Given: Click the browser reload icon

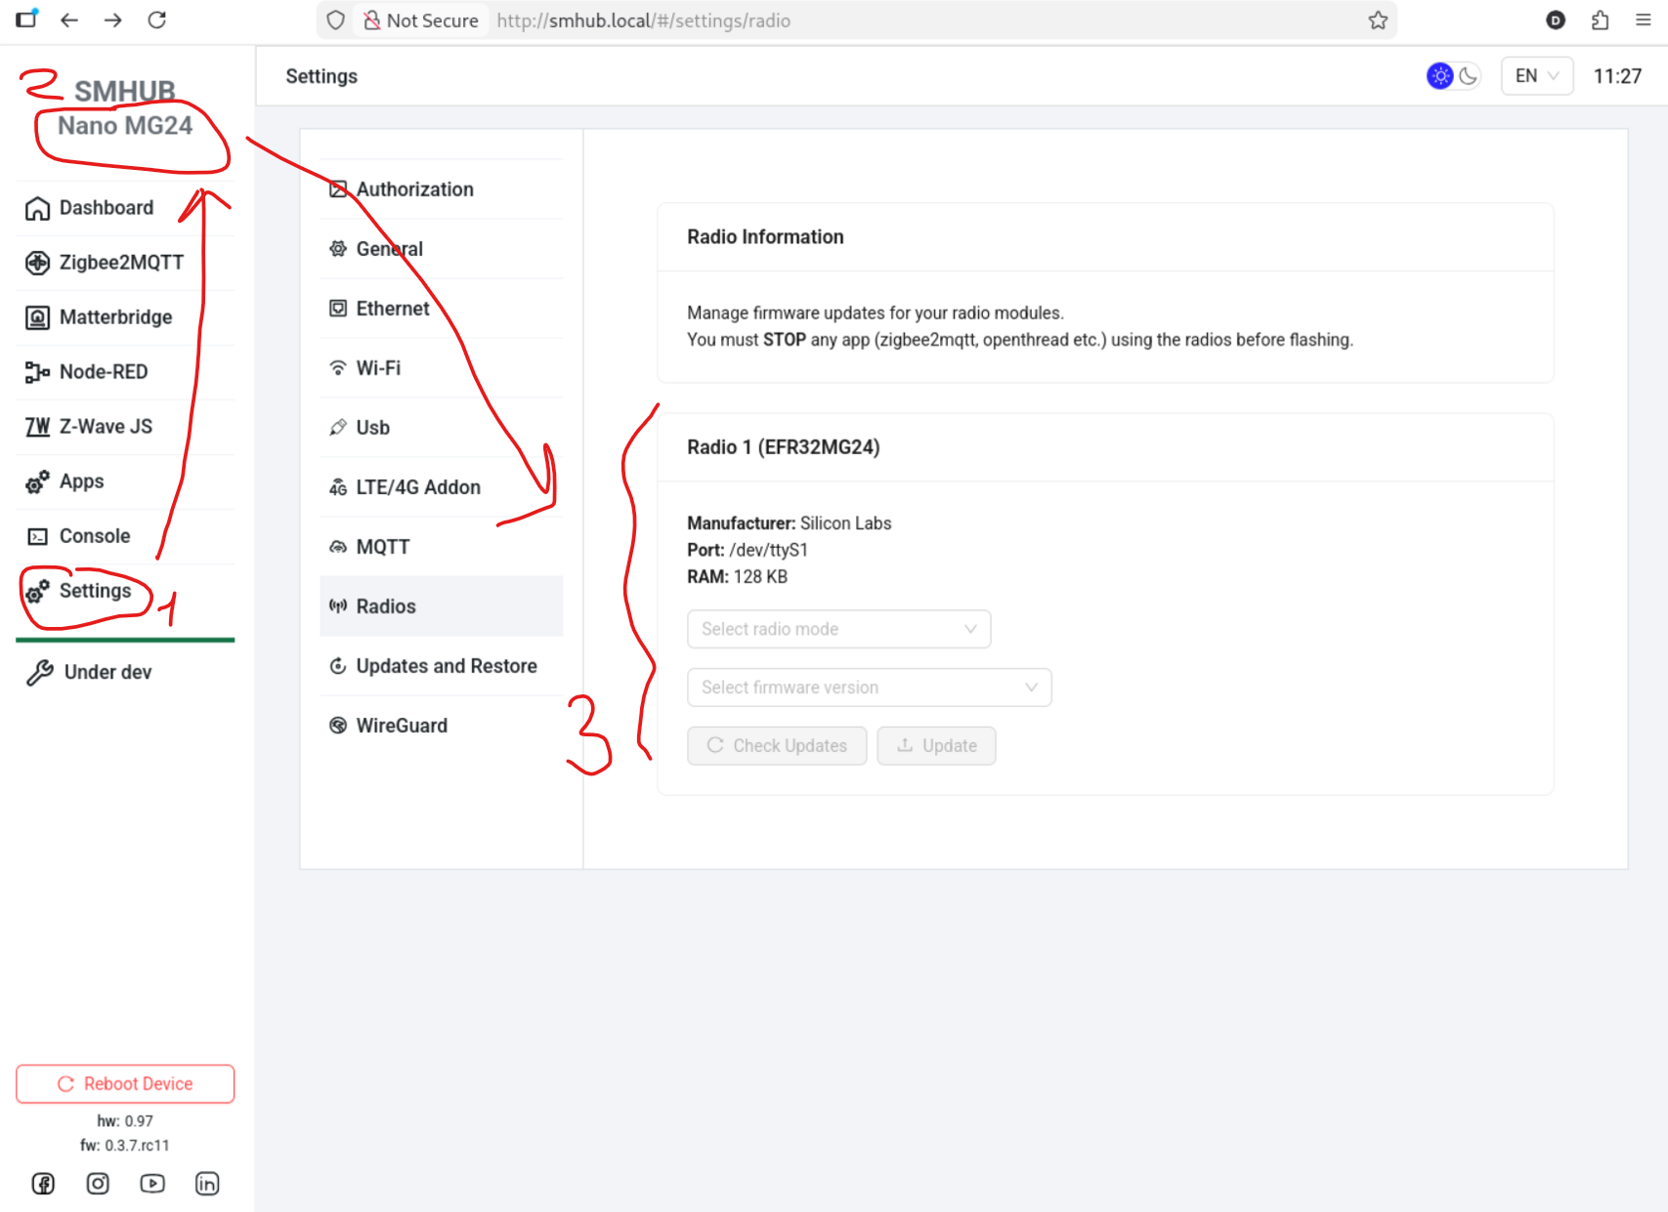Looking at the screenshot, I should click(157, 21).
